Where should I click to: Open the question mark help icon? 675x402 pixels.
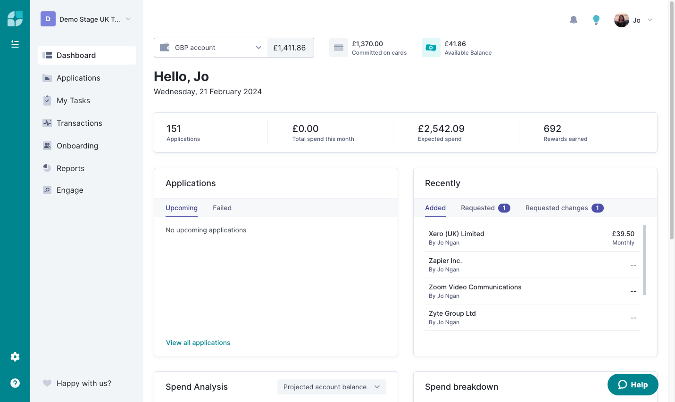[x=15, y=383]
